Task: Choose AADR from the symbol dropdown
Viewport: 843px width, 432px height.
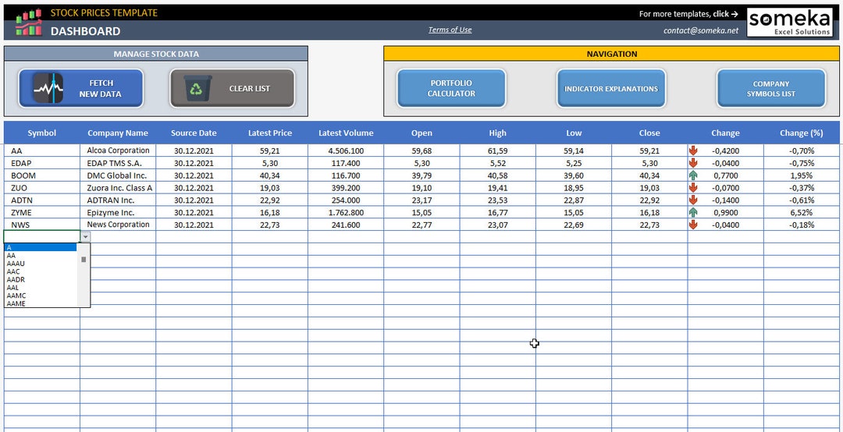Action: [41, 279]
